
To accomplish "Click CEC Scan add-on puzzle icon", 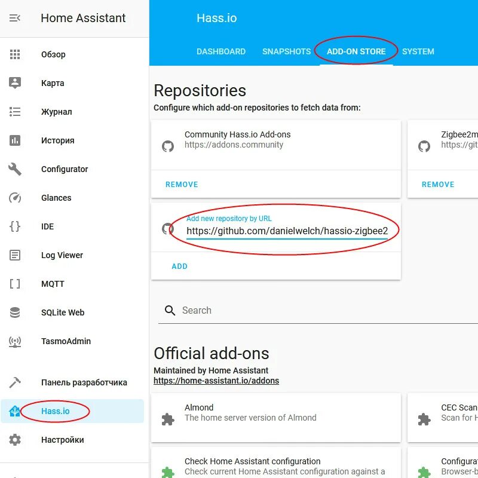I will click(x=424, y=419).
